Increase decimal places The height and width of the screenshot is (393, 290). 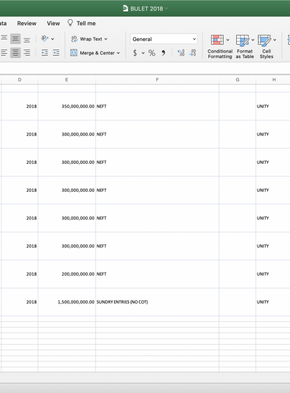point(181,53)
